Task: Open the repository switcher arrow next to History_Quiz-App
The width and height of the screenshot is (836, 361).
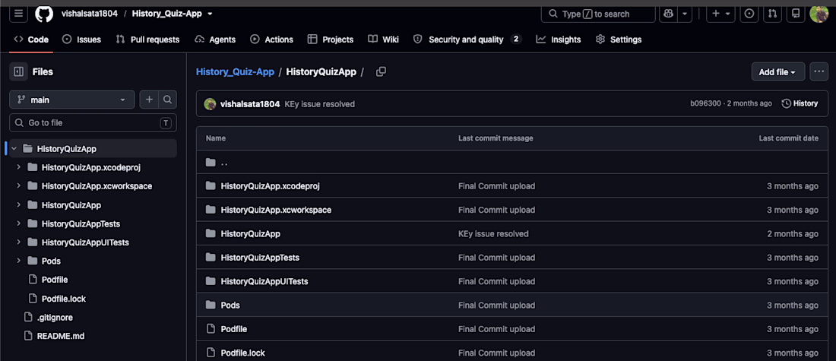Action: [210, 14]
